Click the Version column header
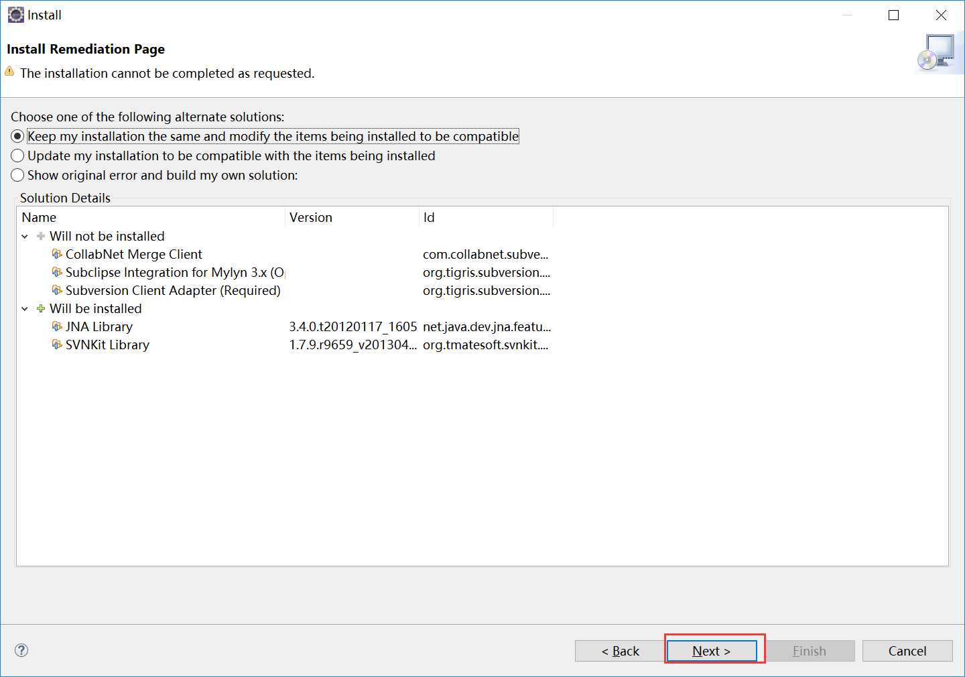The image size is (965, 677). (352, 217)
